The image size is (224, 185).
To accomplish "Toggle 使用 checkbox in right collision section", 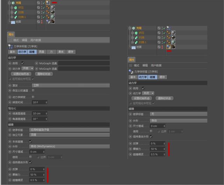I will click(151, 131).
